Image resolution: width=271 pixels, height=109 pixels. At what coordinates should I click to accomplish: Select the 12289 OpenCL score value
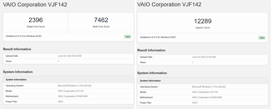203,21
